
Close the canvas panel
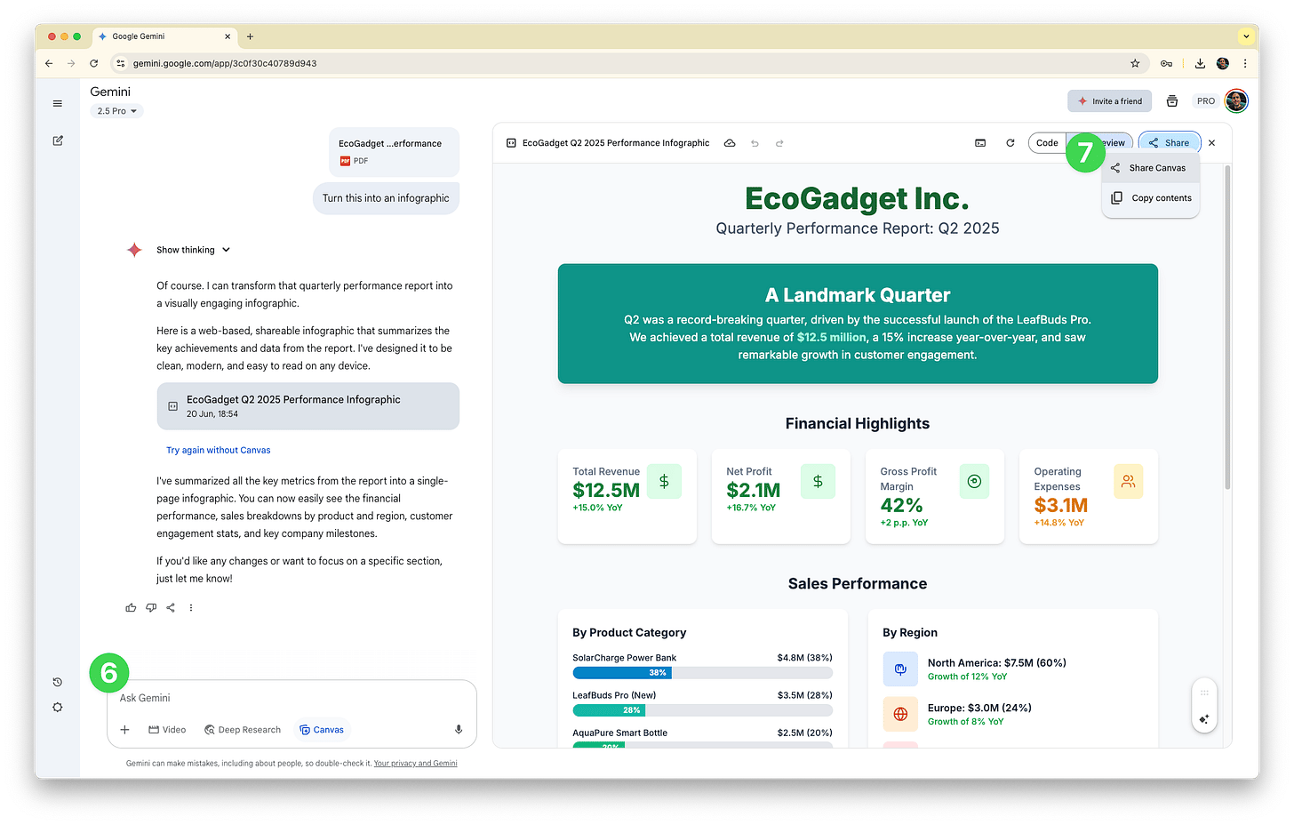tap(1212, 143)
